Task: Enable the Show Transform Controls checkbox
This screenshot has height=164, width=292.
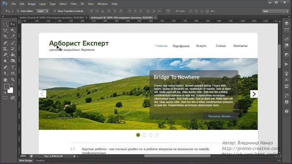Action: (55, 11)
